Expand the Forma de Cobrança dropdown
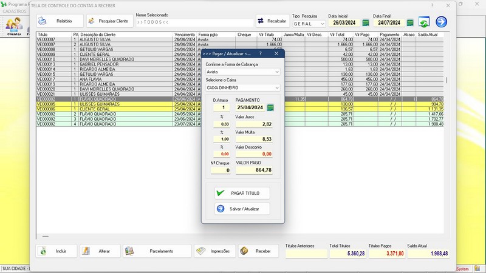486x273 pixels. [x=277, y=72]
